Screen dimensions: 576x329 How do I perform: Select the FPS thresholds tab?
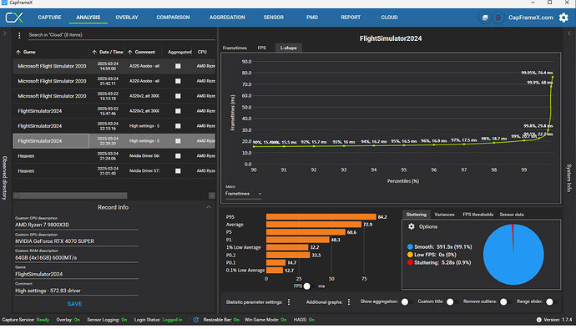(x=478, y=215)
